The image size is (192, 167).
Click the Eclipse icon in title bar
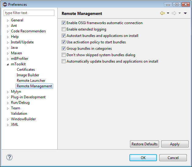pyautogui.click(x=5, y=5)
